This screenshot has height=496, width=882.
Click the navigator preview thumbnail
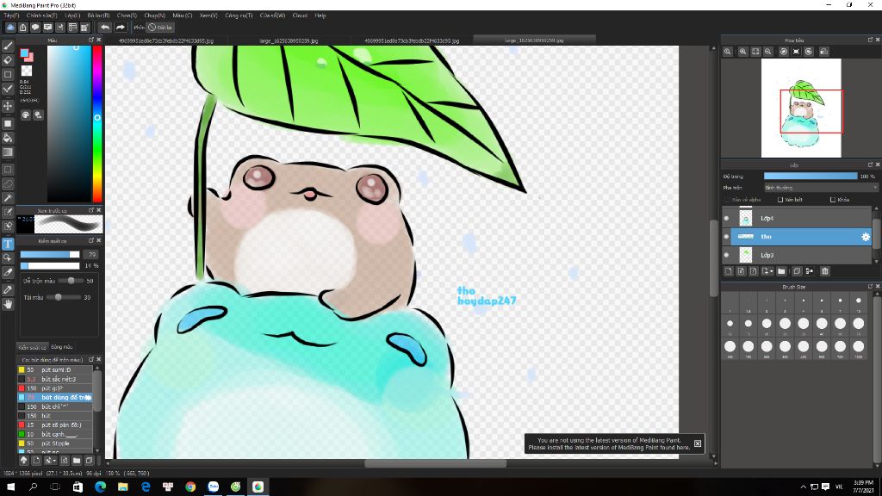[x=801, y=108]
